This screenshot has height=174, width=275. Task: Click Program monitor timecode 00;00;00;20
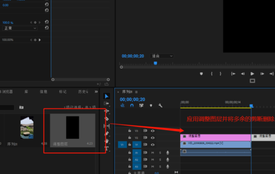(x=133, y=56)
